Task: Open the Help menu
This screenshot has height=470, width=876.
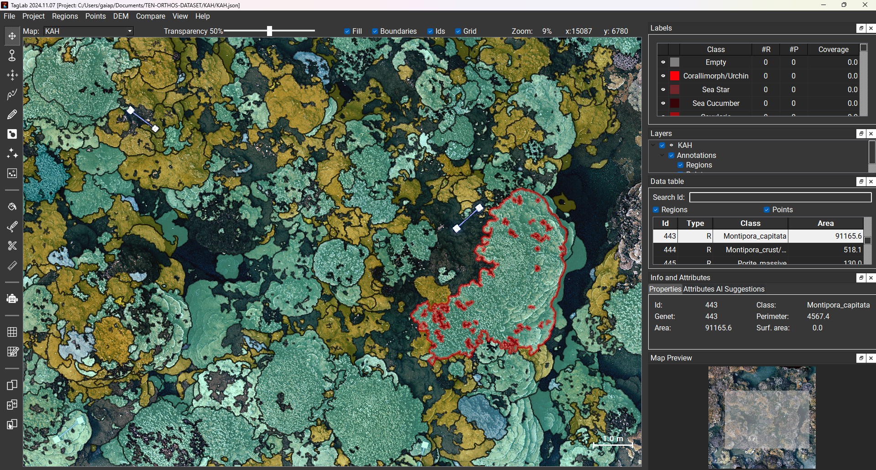Action: point(202,16)
